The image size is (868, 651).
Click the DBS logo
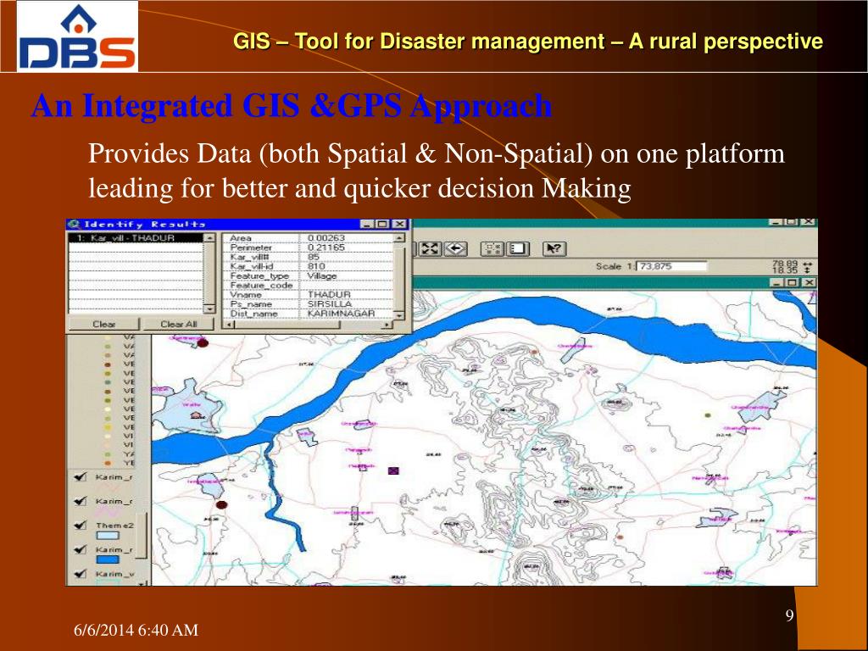pyautogui.click(x=77, y=36)
